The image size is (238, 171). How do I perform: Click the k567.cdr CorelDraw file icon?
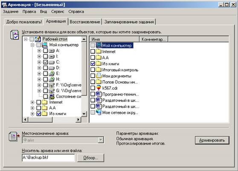pyautogui.click(x=99, y=88)
